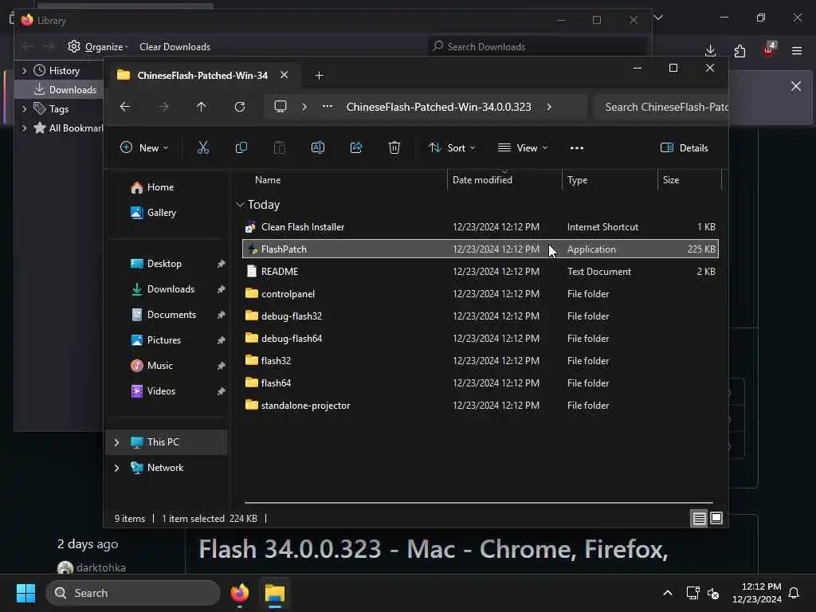
Task: Open the Firefox downloads arrow icon
Action: tap(710, 50)
